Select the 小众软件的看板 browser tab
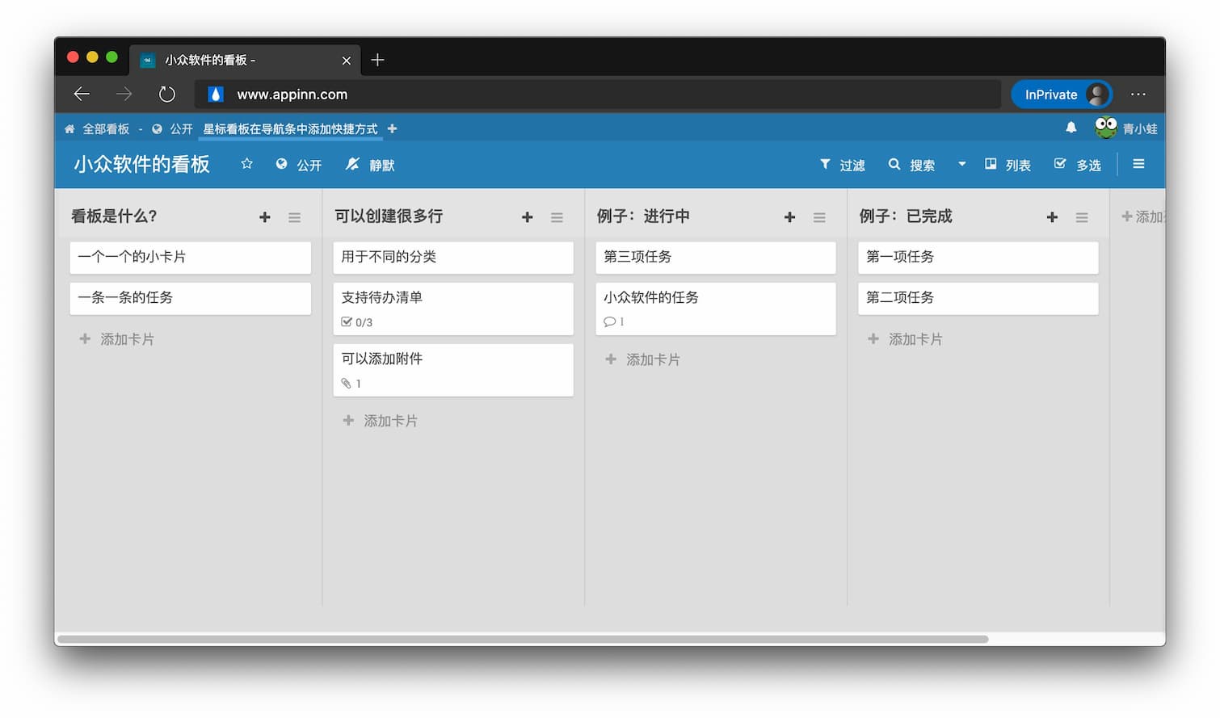 (246, 60)
